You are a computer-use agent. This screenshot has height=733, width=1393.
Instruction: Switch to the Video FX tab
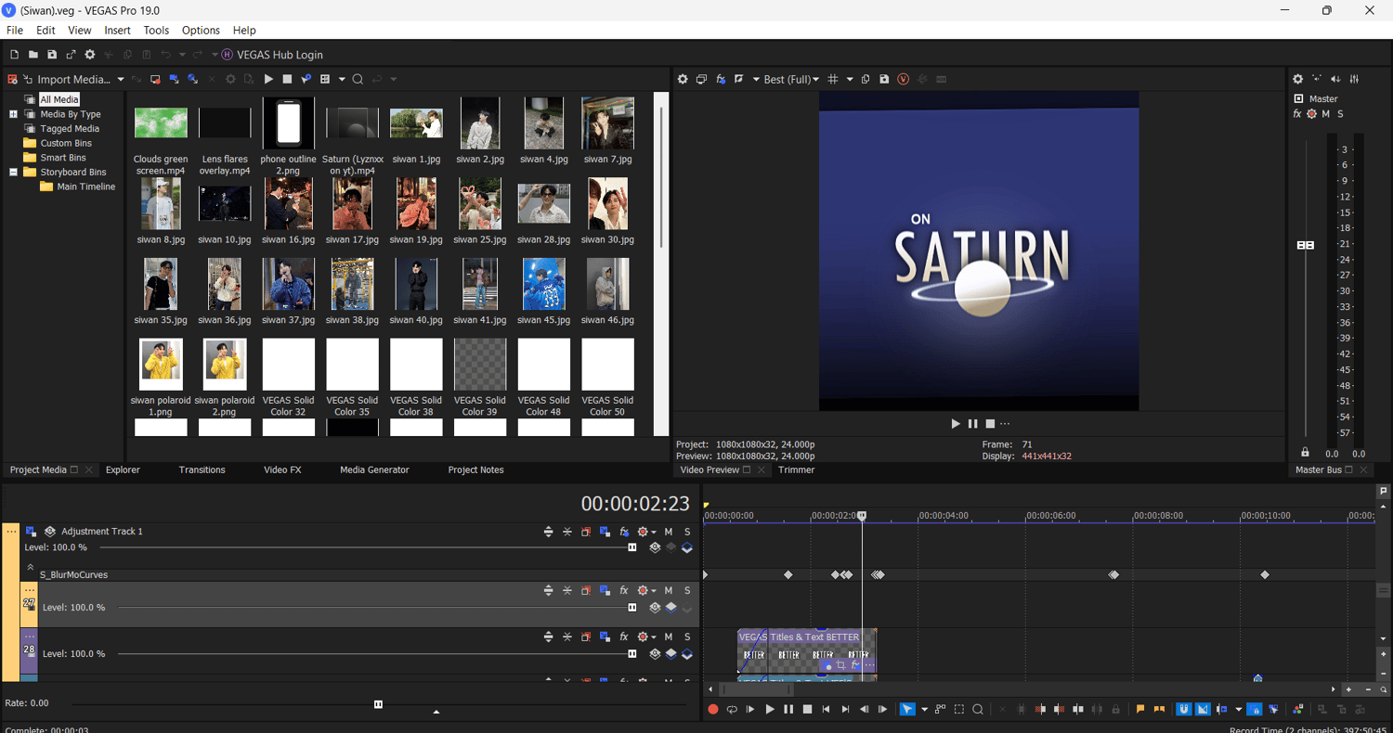(282, 470)
